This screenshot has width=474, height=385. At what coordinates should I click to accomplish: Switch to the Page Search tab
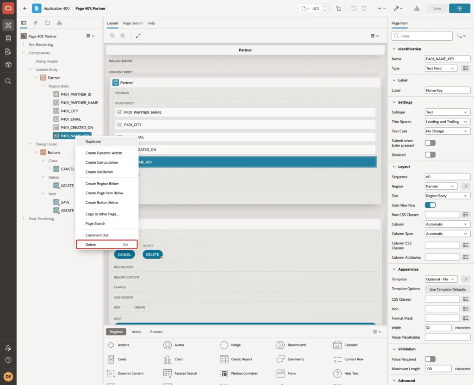pyautogui.click(x=132, y=23)
